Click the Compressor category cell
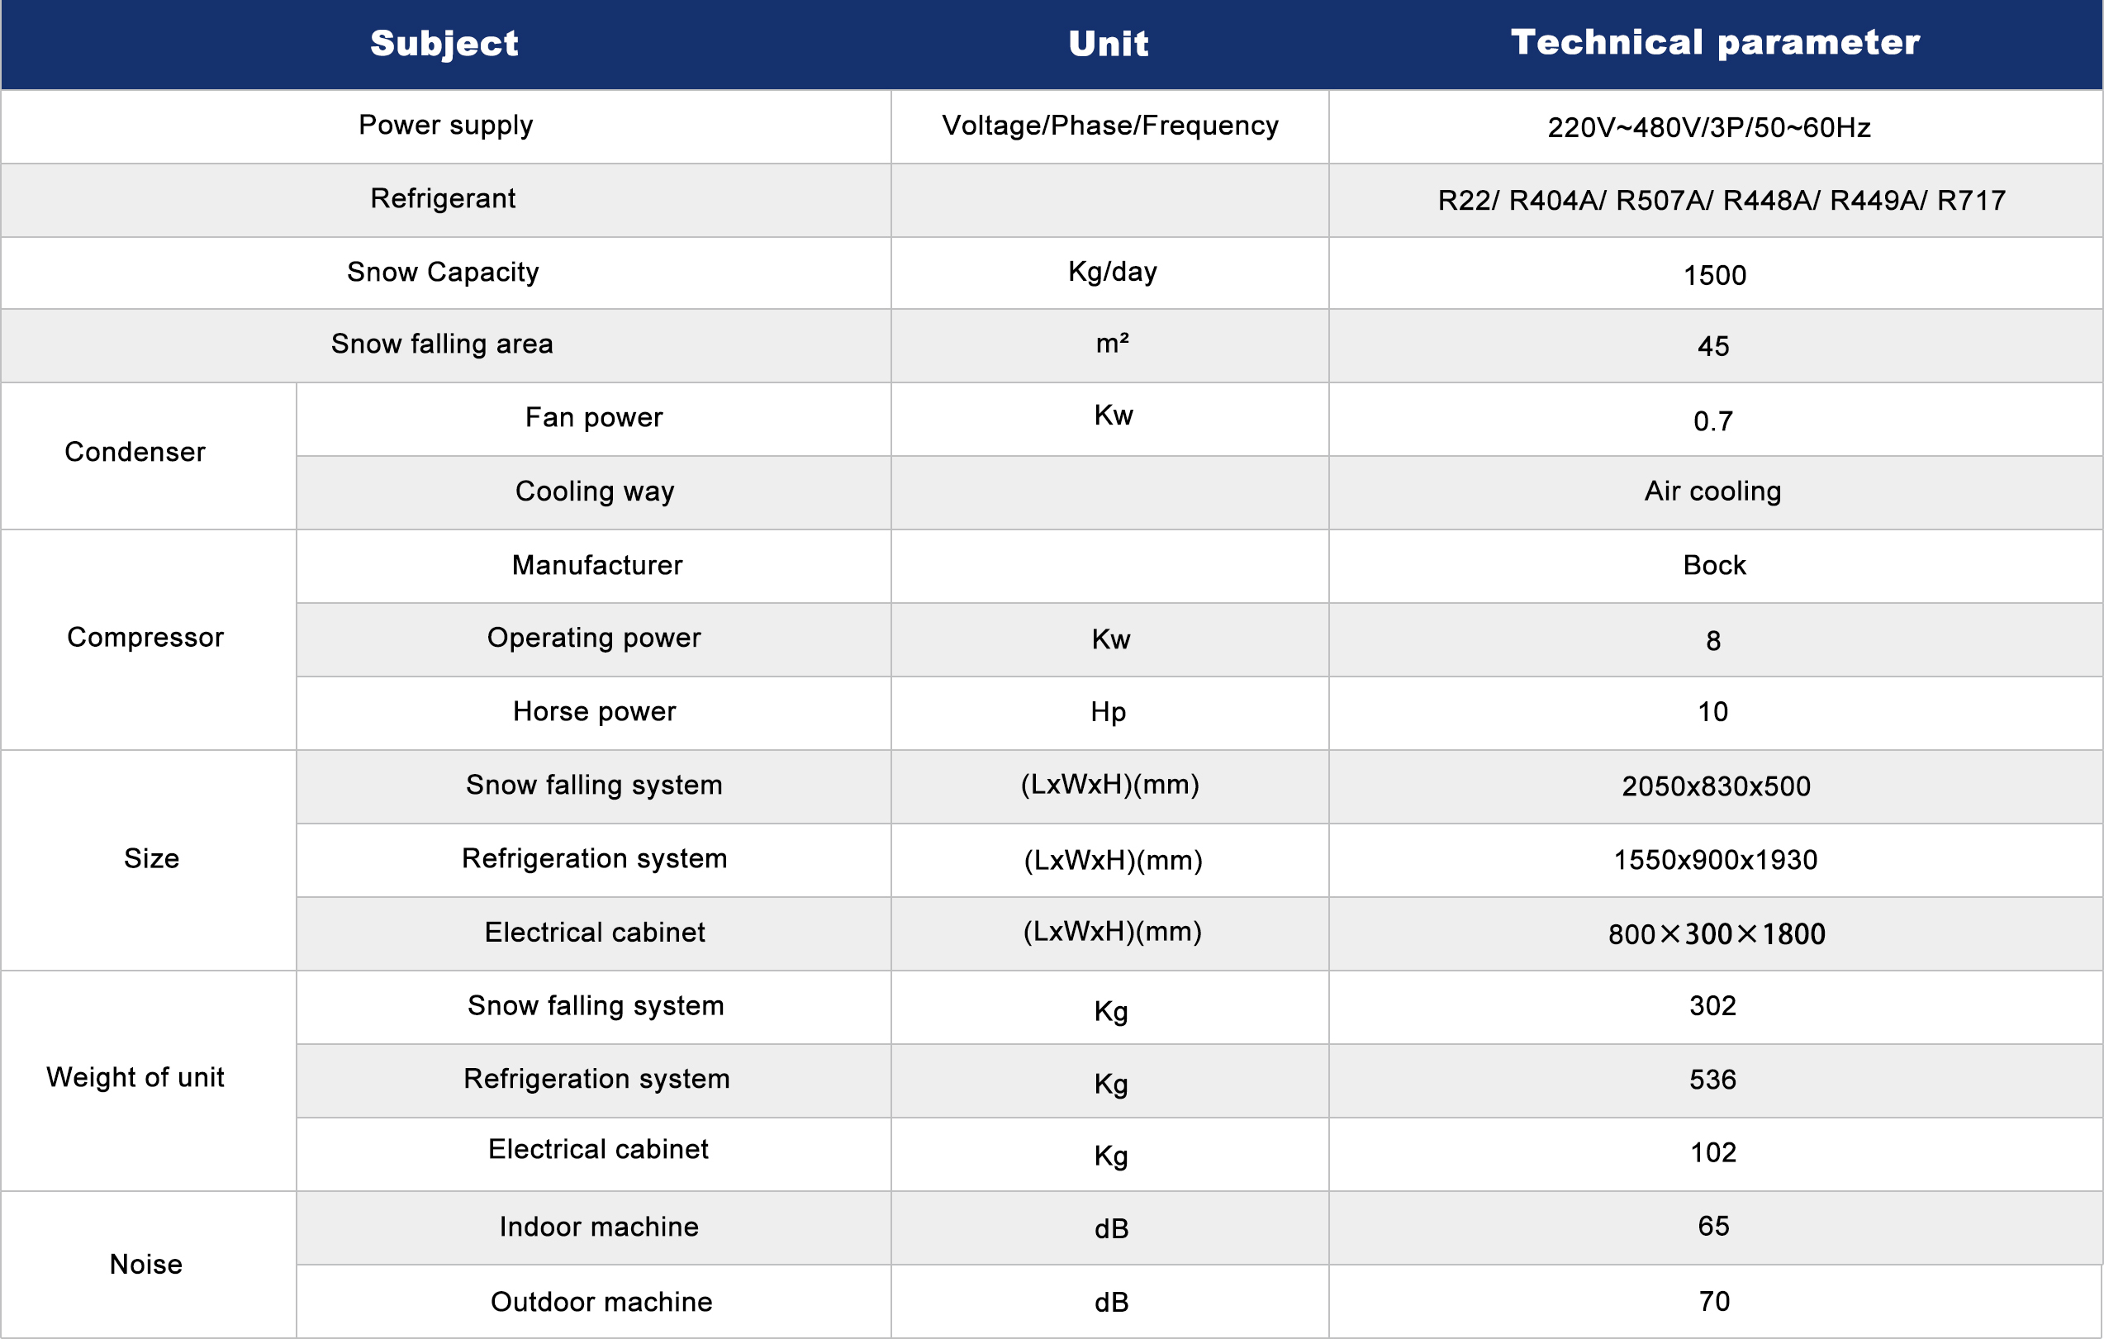Viewport: 2104px width, 1339px height. (145, 638)
